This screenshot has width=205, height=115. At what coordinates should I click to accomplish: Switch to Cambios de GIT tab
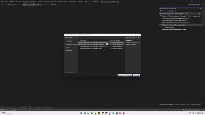tap(196, 104)
